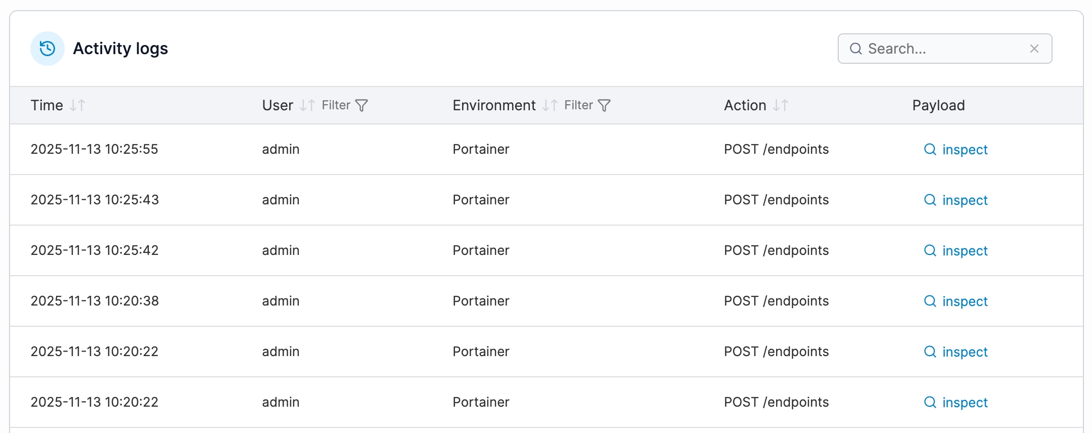Click the Payload column header

938,105
